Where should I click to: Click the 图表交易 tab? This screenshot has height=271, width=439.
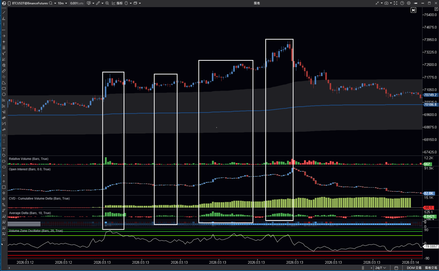[x=430, y=268]
